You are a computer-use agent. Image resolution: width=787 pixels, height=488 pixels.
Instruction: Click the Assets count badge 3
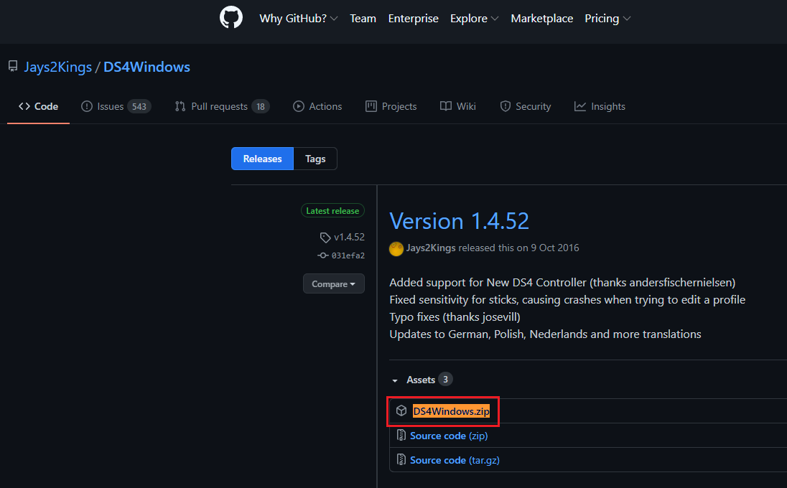point(445,379)
